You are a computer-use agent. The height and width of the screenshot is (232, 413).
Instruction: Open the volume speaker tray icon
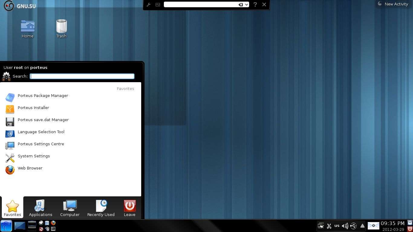tap(345, 226)
